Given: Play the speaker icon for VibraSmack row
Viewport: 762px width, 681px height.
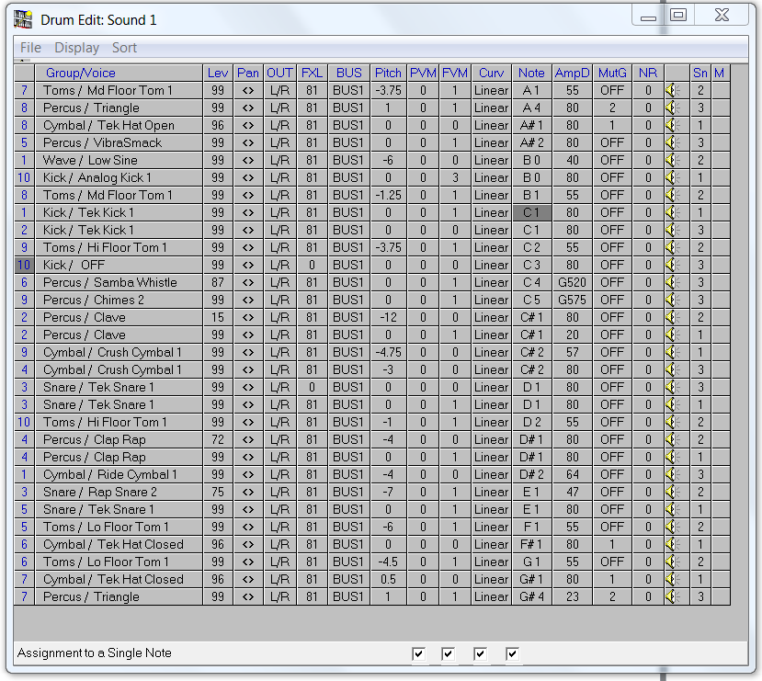Looking at the screenshot, I should 672,142.
